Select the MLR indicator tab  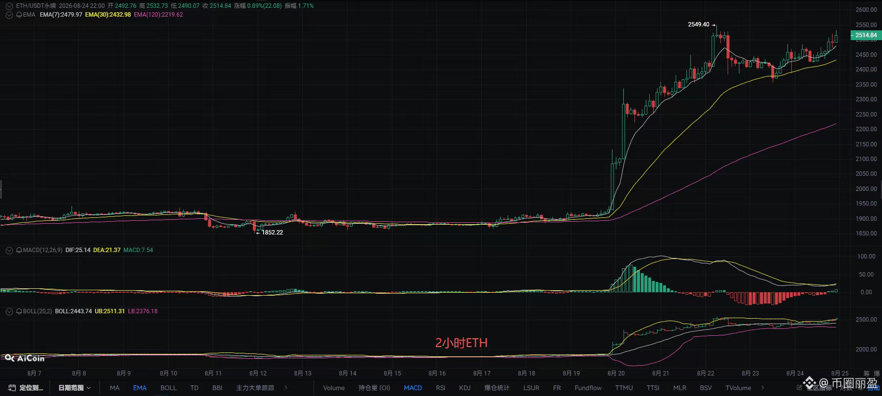click(680, 388)
